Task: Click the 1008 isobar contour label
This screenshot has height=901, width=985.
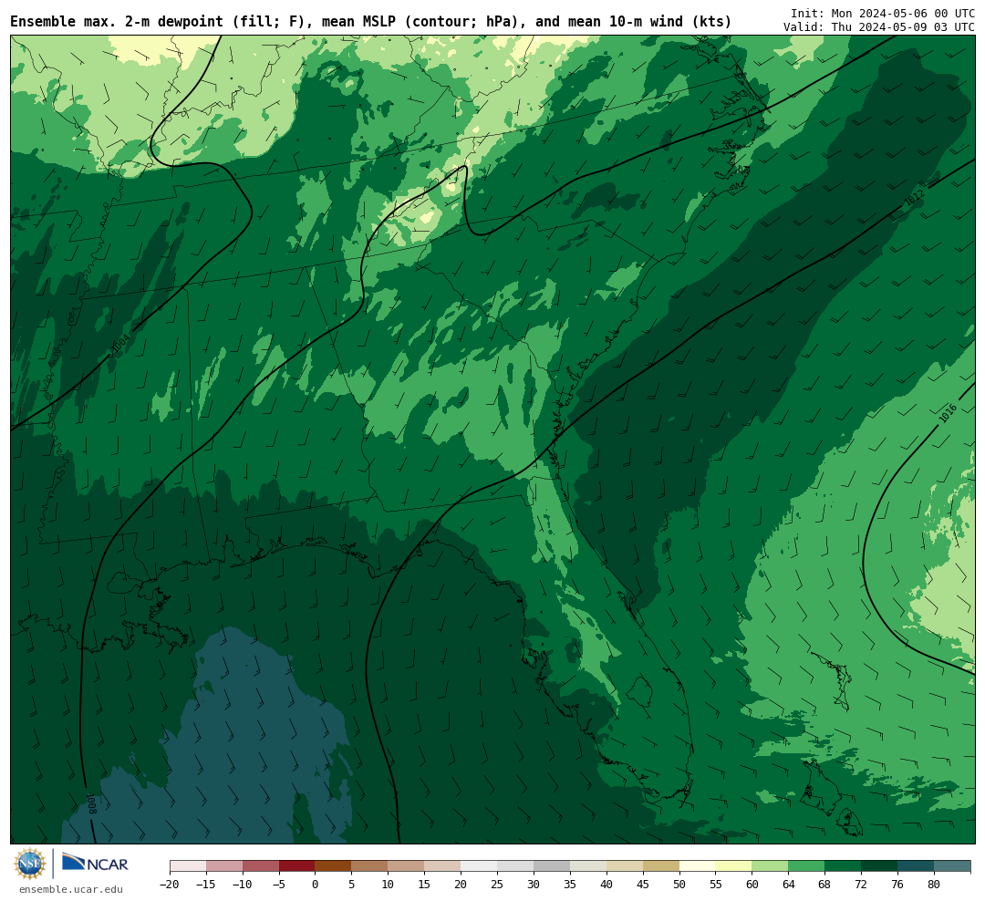Action: click(90, 803)
